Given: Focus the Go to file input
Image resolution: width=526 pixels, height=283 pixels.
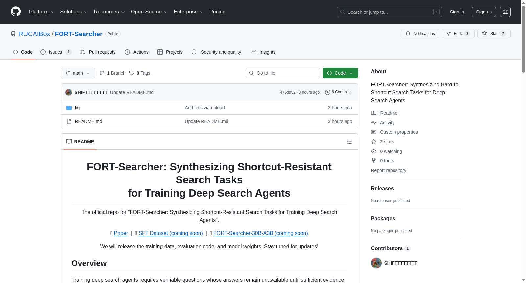Looking at the screenshot, I should [x=283, y=73].
